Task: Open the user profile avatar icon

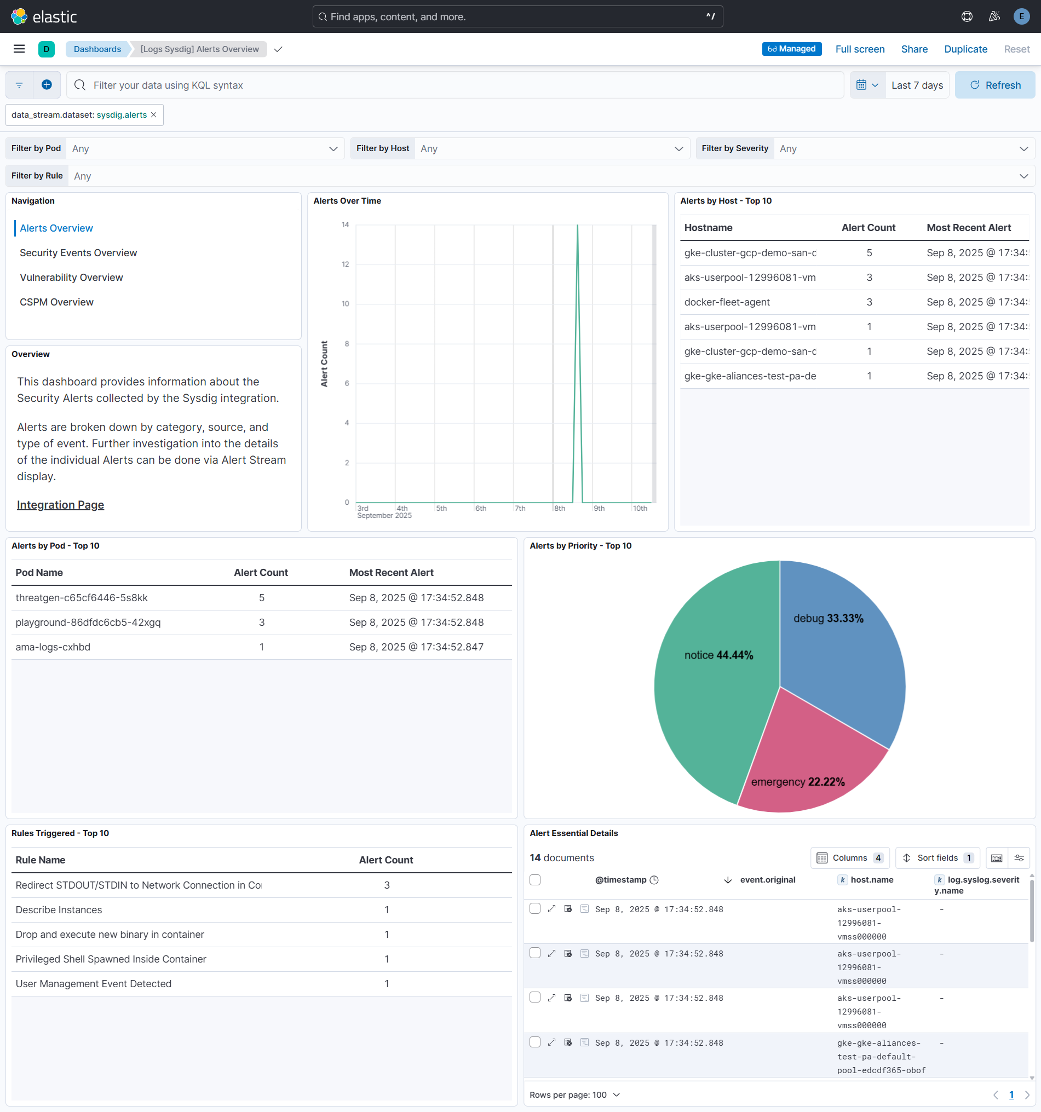Action: point(1021,16)
